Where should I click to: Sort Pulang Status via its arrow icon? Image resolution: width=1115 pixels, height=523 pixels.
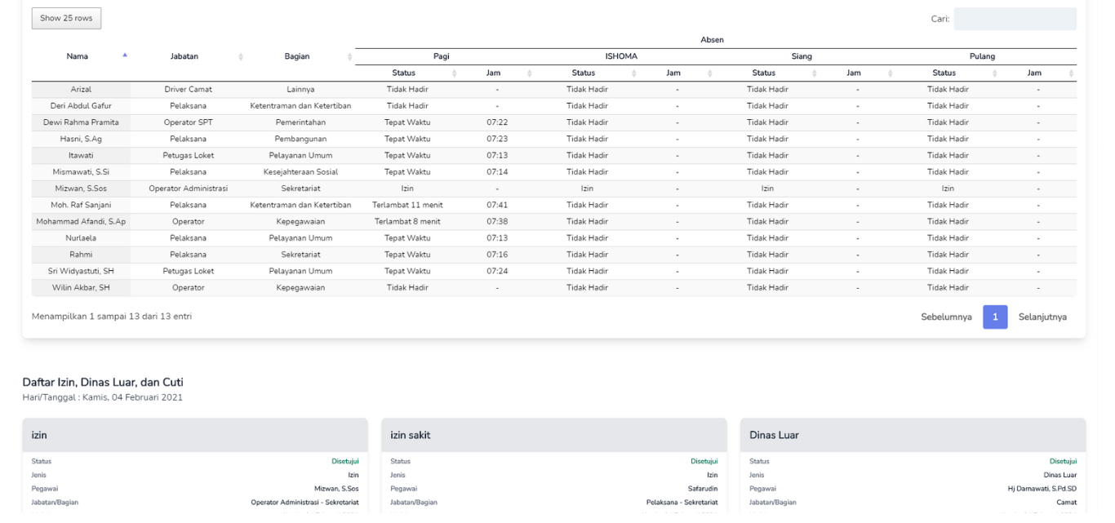click(994, 73)
